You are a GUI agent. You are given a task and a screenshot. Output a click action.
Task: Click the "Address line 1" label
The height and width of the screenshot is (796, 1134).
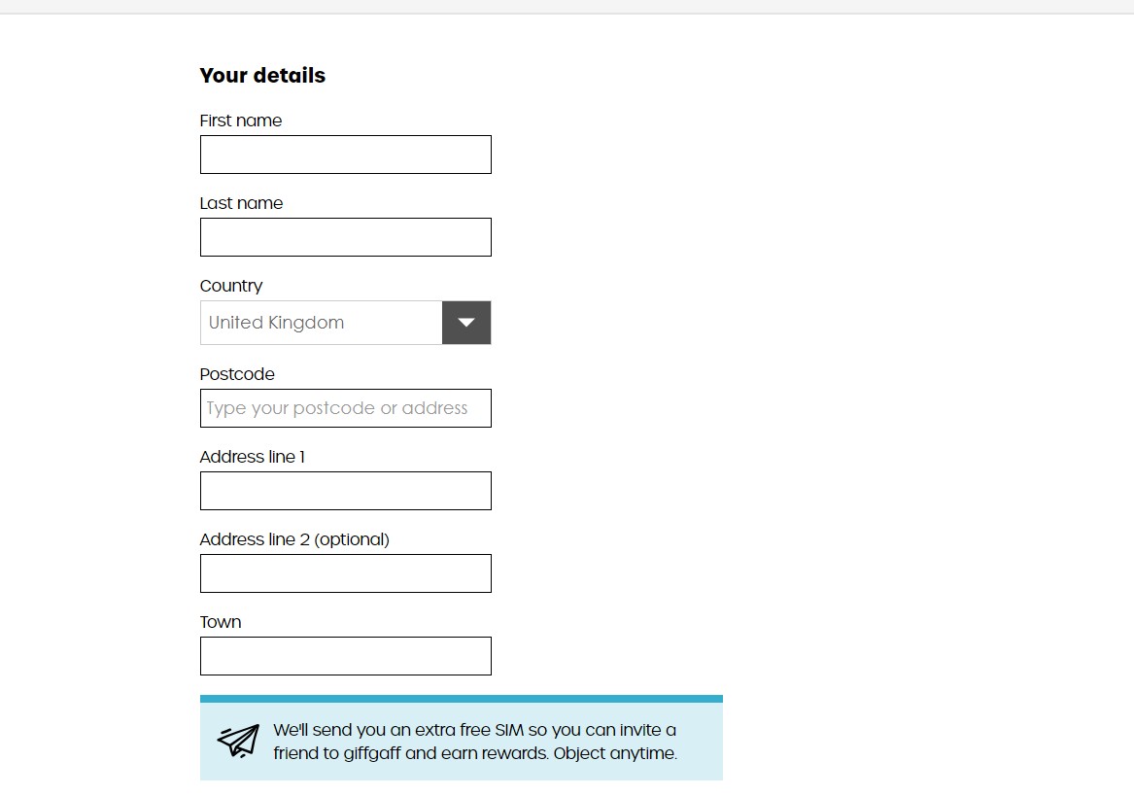[253, 457]
